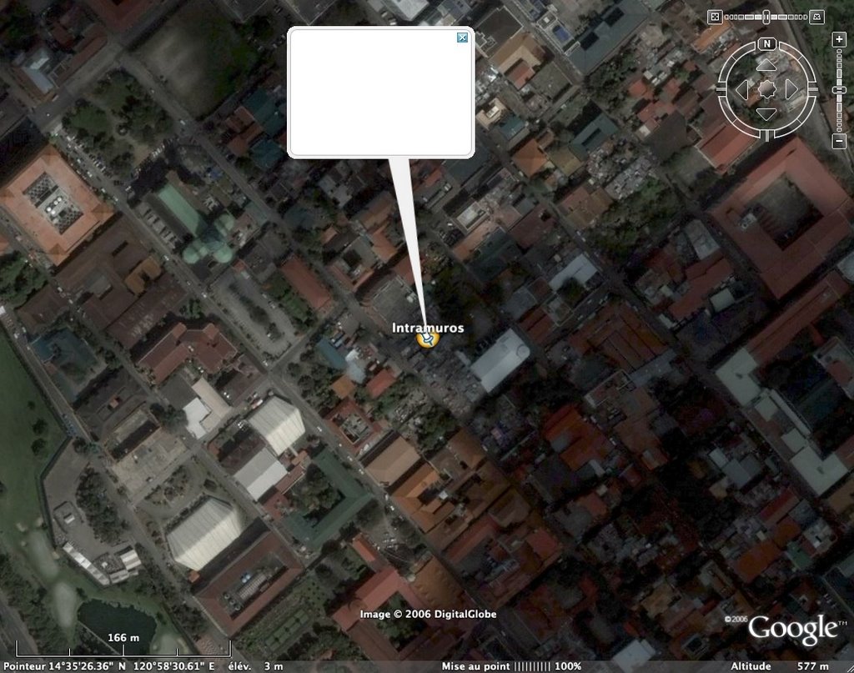Click the Intramuros placemark pin icon
This screenshot has height=673, width=854.
(x=428, y=339)
